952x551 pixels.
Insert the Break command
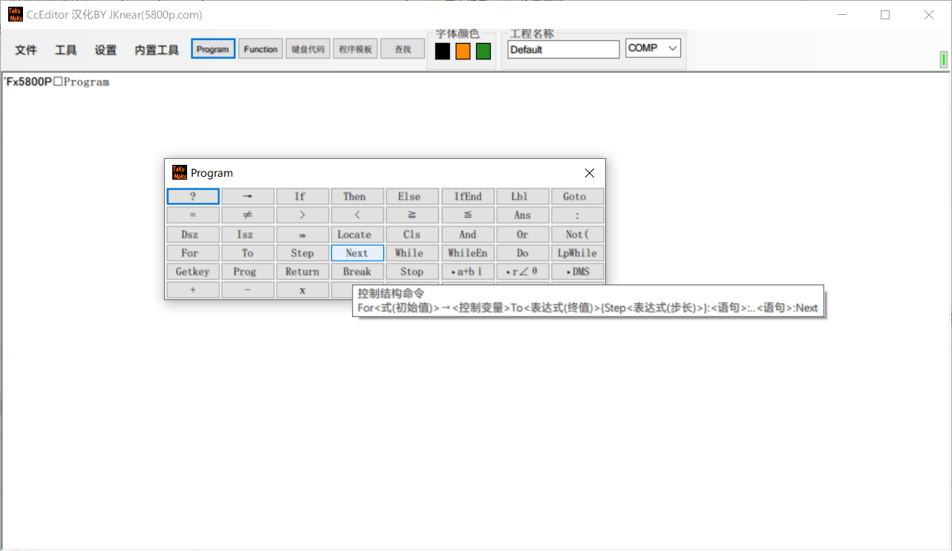(357, 272)
